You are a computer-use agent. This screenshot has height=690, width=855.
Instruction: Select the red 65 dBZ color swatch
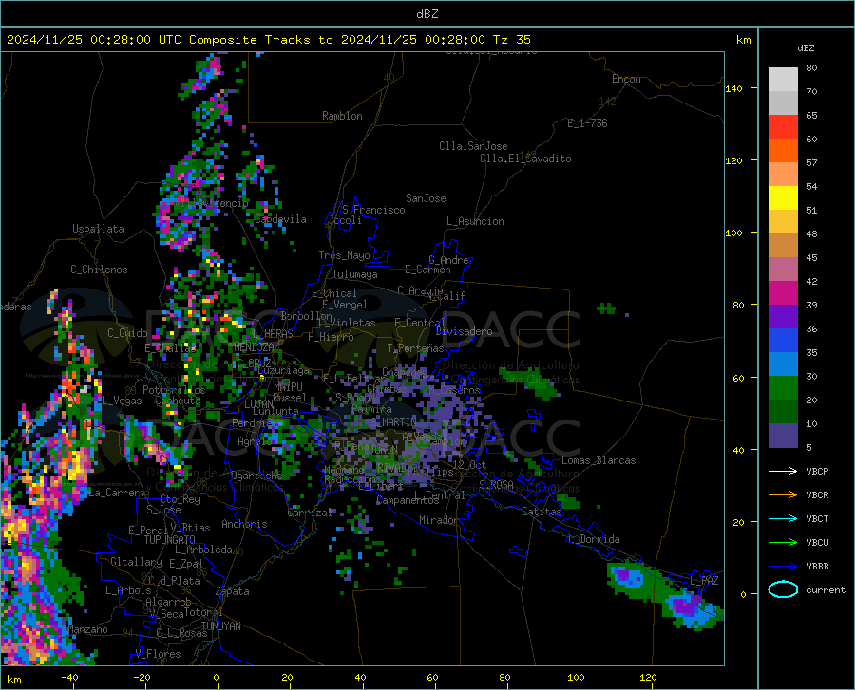[x=783, y=127]
